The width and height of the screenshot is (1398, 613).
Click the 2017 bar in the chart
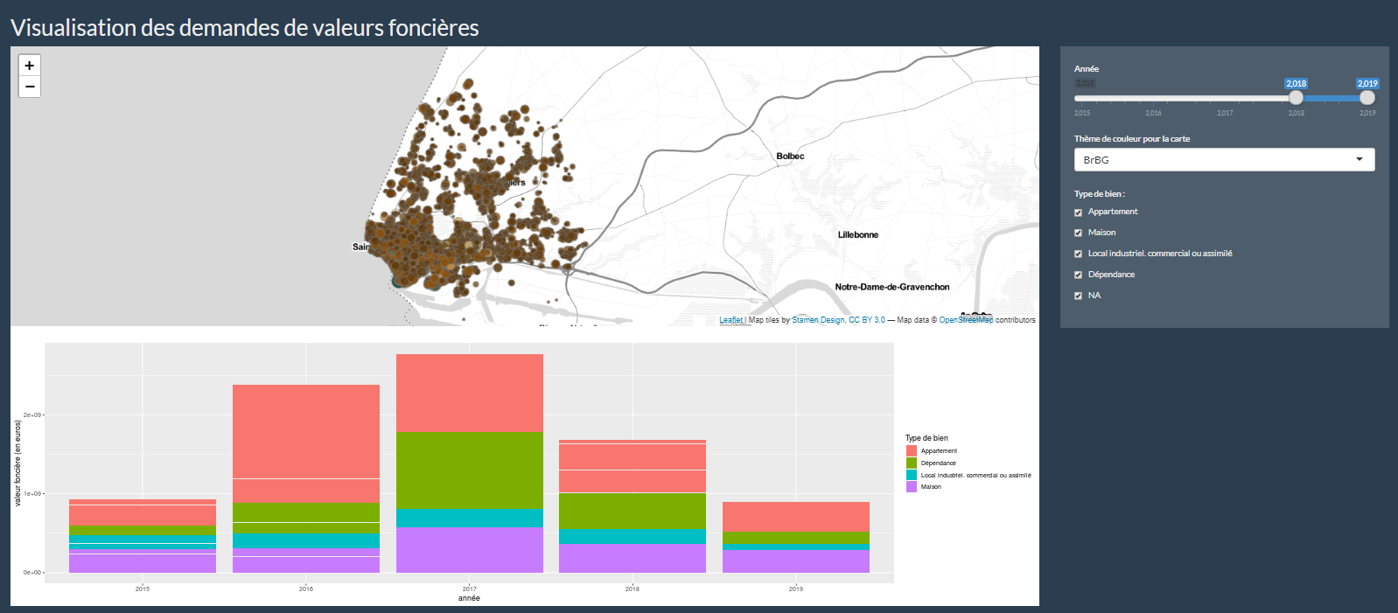pos(470,463)
